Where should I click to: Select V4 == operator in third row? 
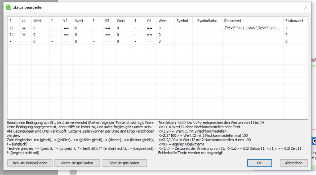[150, 41]
